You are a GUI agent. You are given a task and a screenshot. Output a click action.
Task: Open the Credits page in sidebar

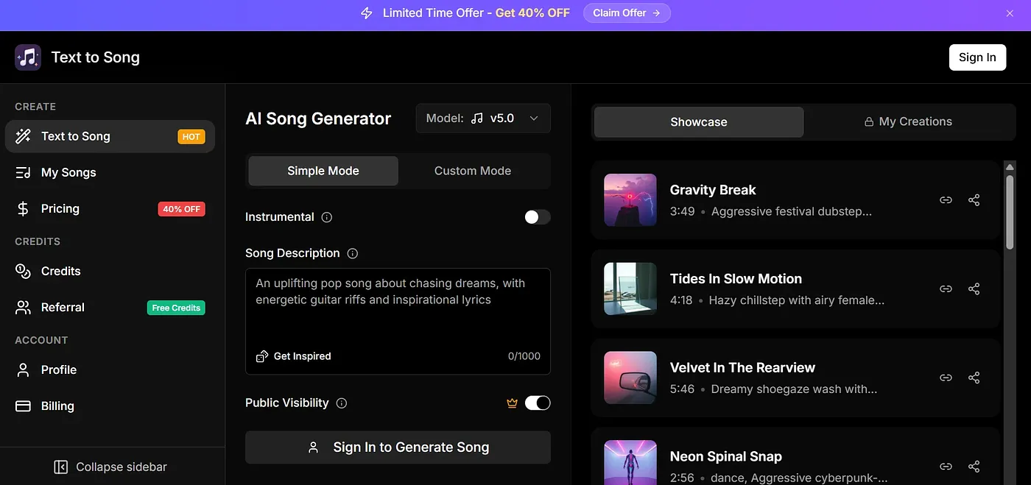click(110, 271)
